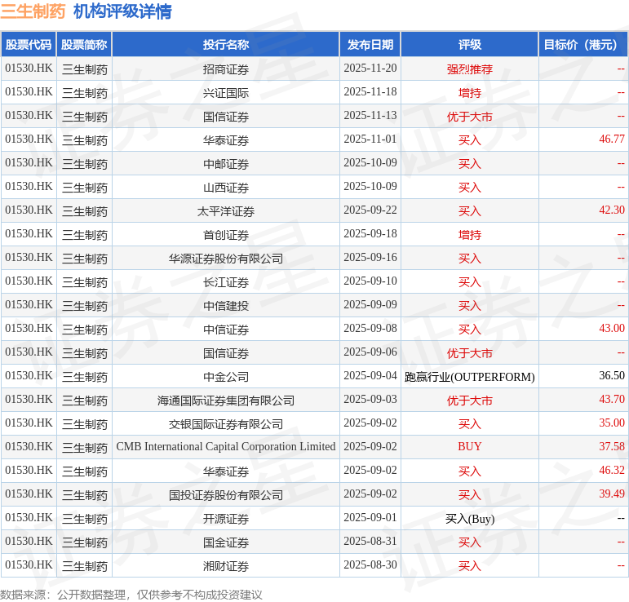This screenshot has width=629, height=602.
Task: Click the 中信建投 cell
Action: coord(226,306)
